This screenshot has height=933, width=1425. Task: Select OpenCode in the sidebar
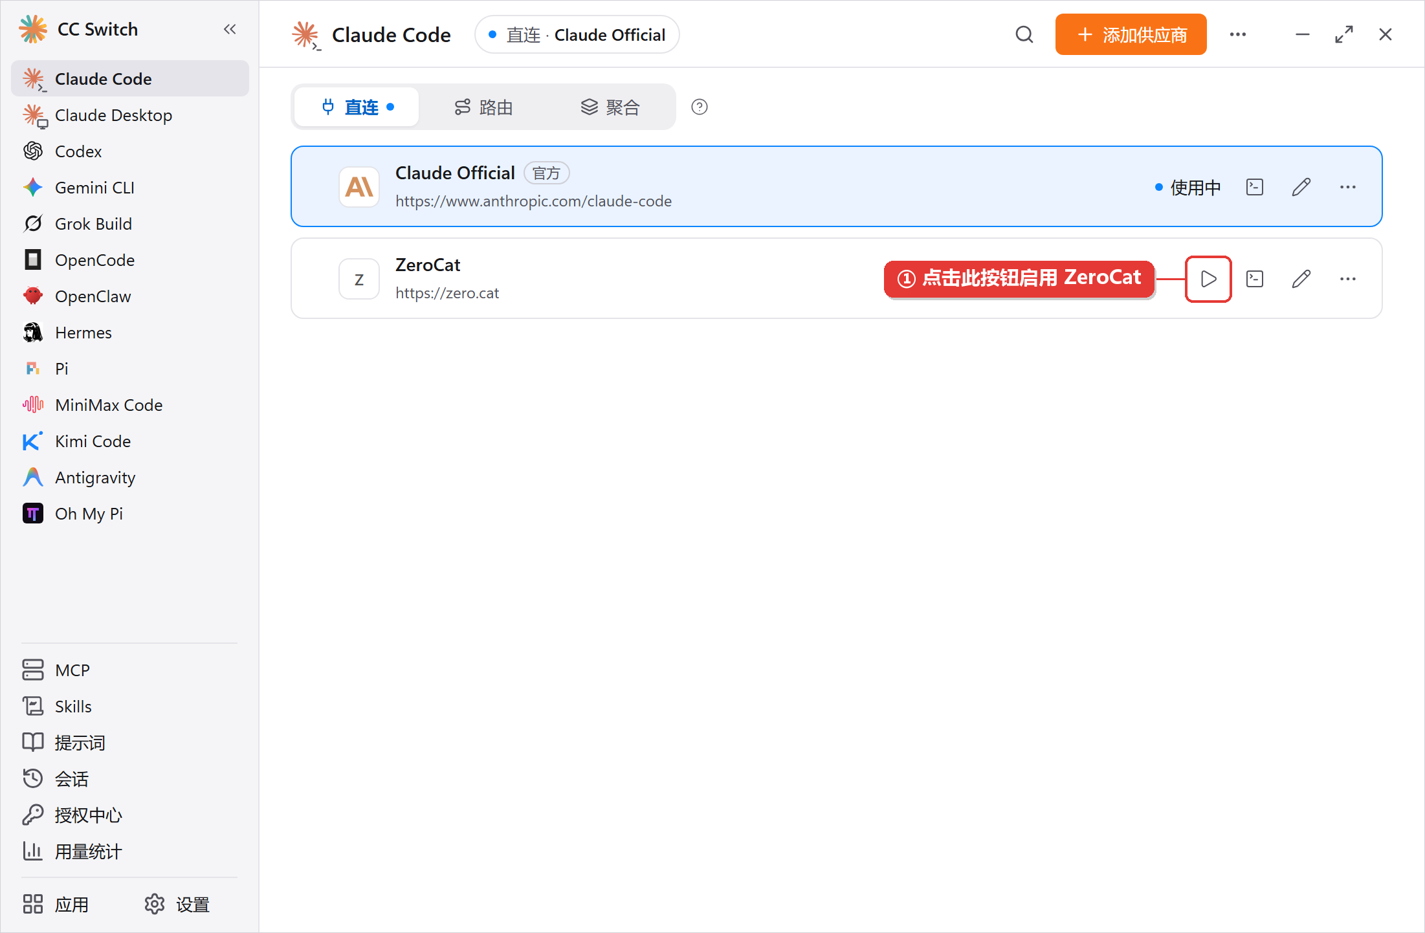(x=130, y=260)
